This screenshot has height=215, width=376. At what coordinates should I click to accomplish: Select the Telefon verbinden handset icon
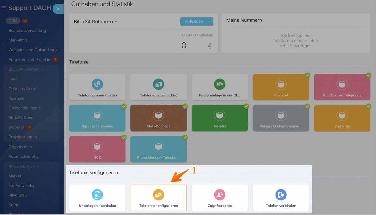click(281, 194)
